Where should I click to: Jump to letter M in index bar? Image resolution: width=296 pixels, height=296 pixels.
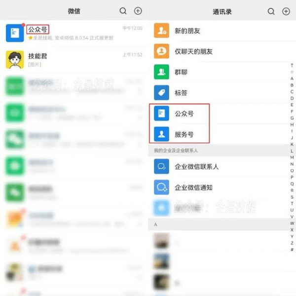point(292,157)
